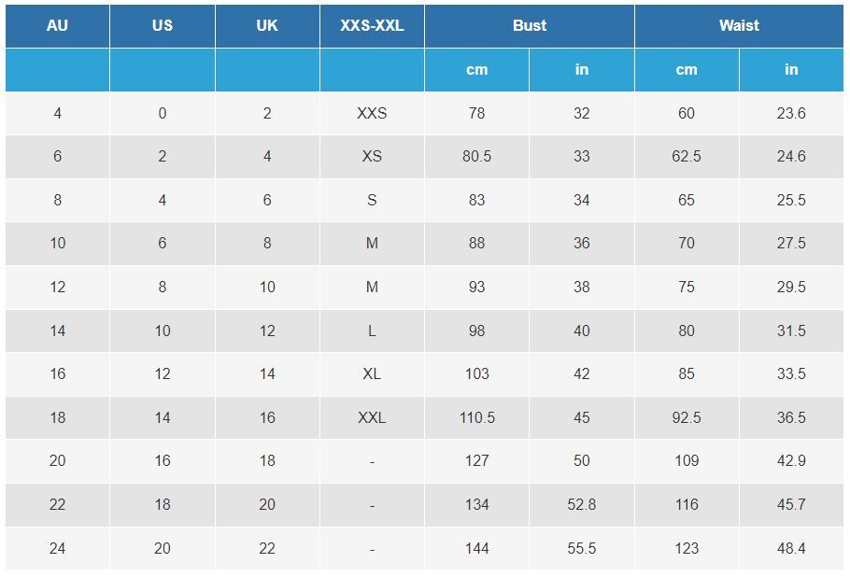Select the XS size cell

click(x=372, y=157)
